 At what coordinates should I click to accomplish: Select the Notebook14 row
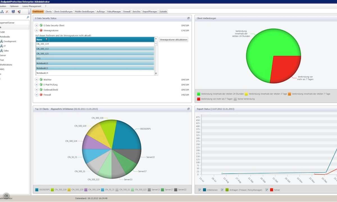click(x=95, y=73)
